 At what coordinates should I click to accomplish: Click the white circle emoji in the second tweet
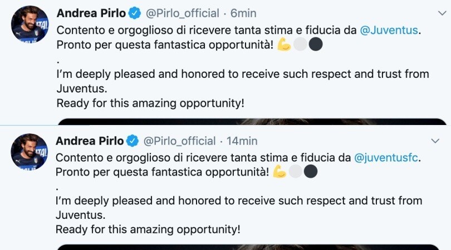(296, 172)
